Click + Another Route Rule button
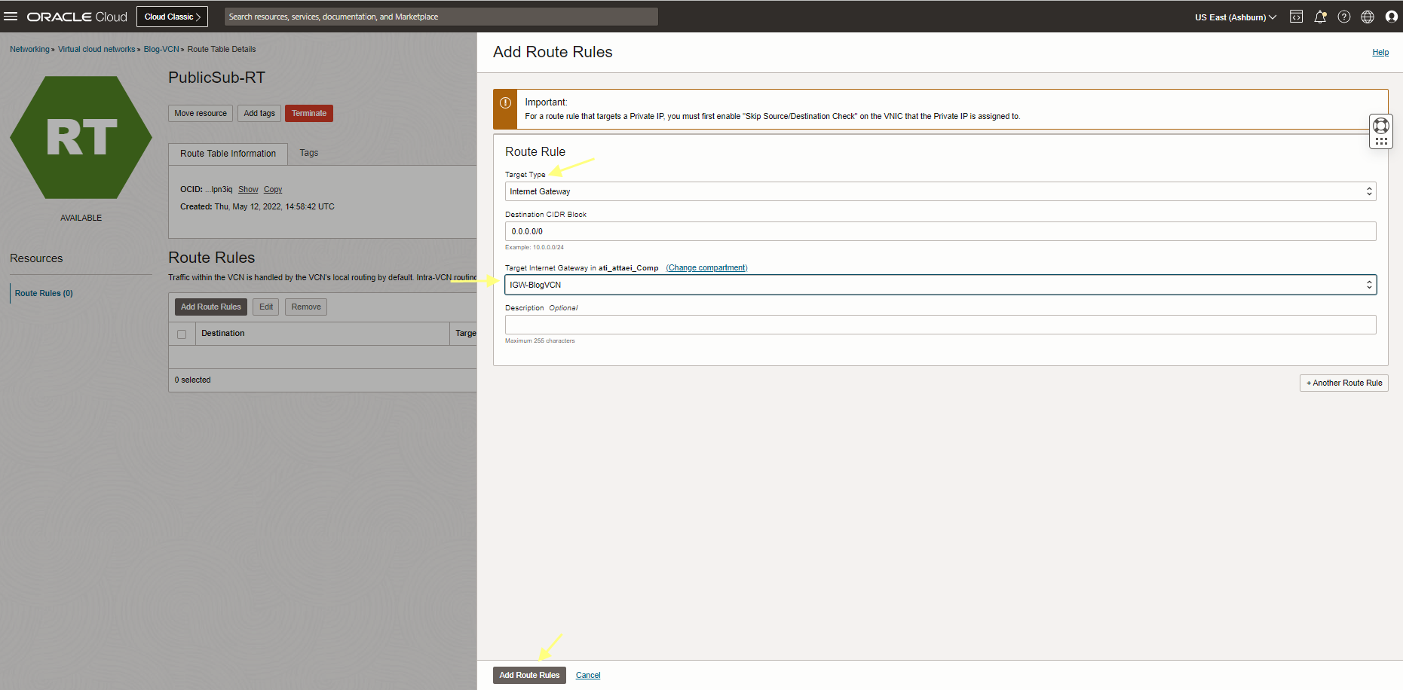Image resolution: width=1403 pixels, height=690 pixels. 1343,383
